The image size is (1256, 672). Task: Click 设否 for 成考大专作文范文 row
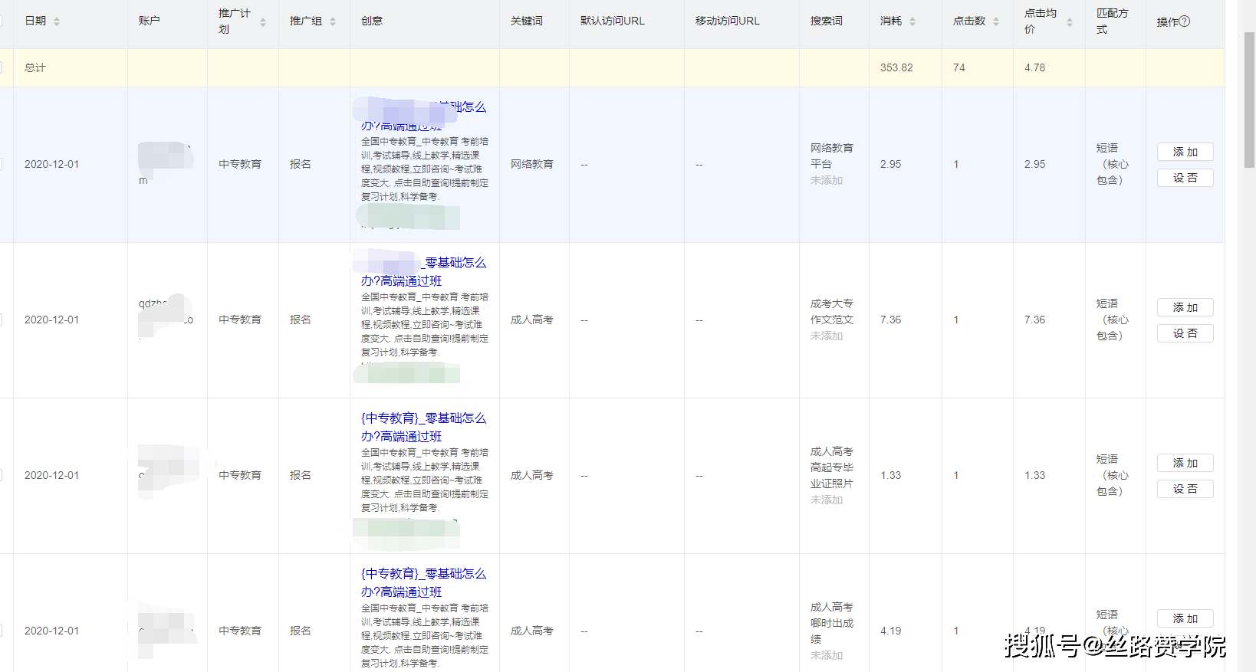(x=1185, y=333)
